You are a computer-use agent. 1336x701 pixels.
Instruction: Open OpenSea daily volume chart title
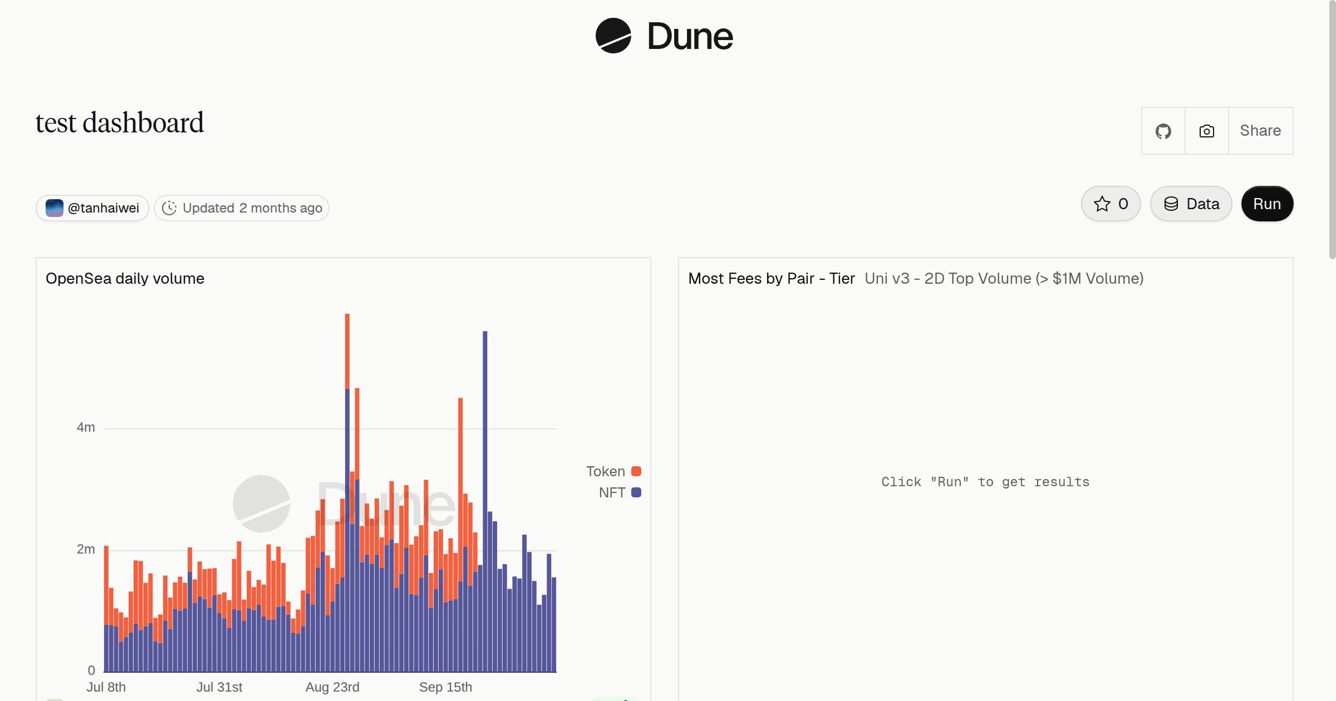[125, 278]
